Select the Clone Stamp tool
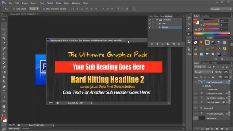This screenshot has height=131, width=233. (x=4, y=58)
